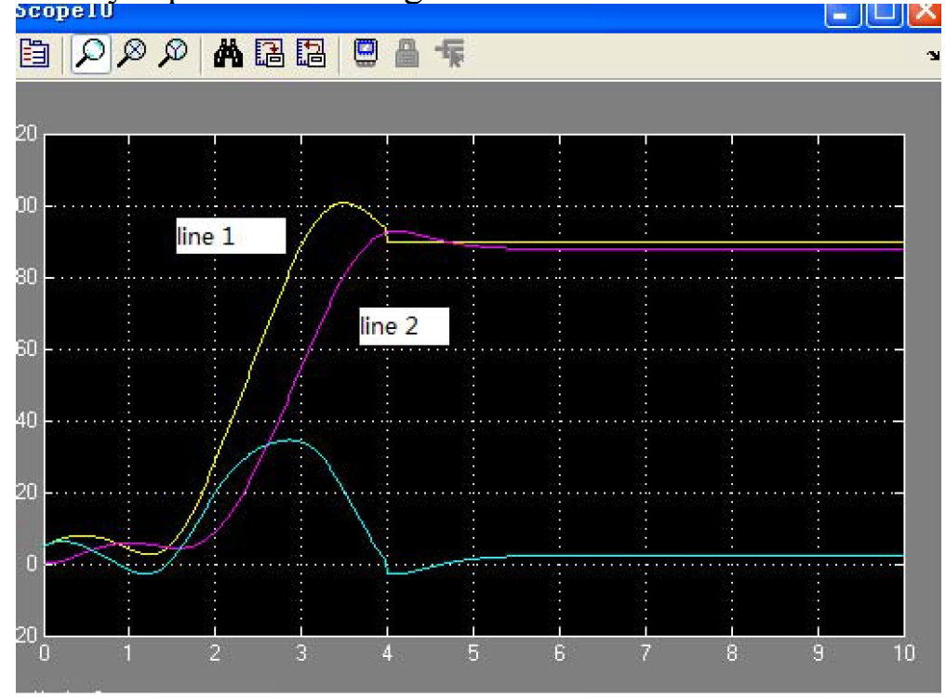
Task: Select the Zoom Y-axis tool
Action: (x=171, y=55)
